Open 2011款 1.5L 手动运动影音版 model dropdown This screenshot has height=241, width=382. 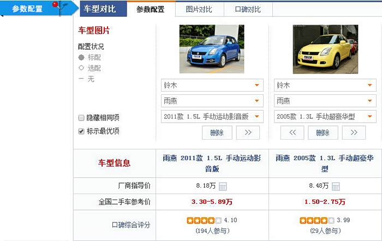tap(212, 117)
